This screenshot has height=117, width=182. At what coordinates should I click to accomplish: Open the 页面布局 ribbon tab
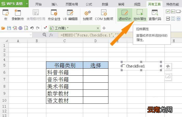pos(71,4)
